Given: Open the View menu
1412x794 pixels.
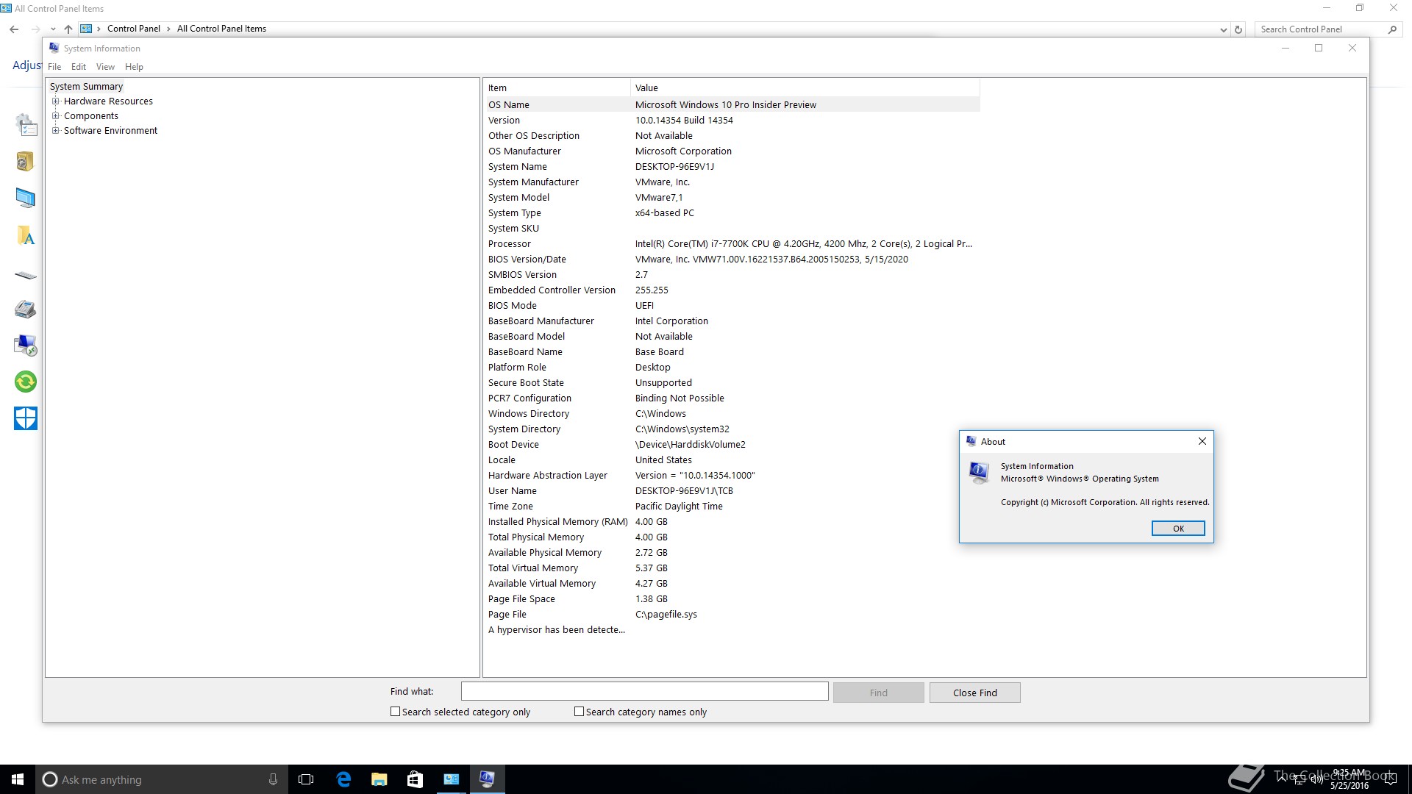Looking at the screenshot, I should [x=105, y=67].
